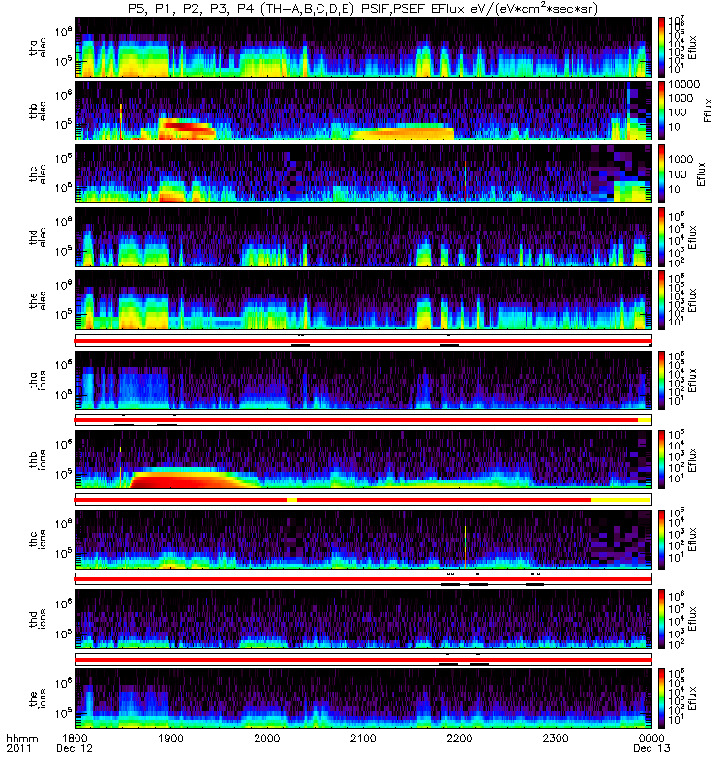Click the thd ions color bar
This screenshot has height=775, width=726.
point(661,619)
